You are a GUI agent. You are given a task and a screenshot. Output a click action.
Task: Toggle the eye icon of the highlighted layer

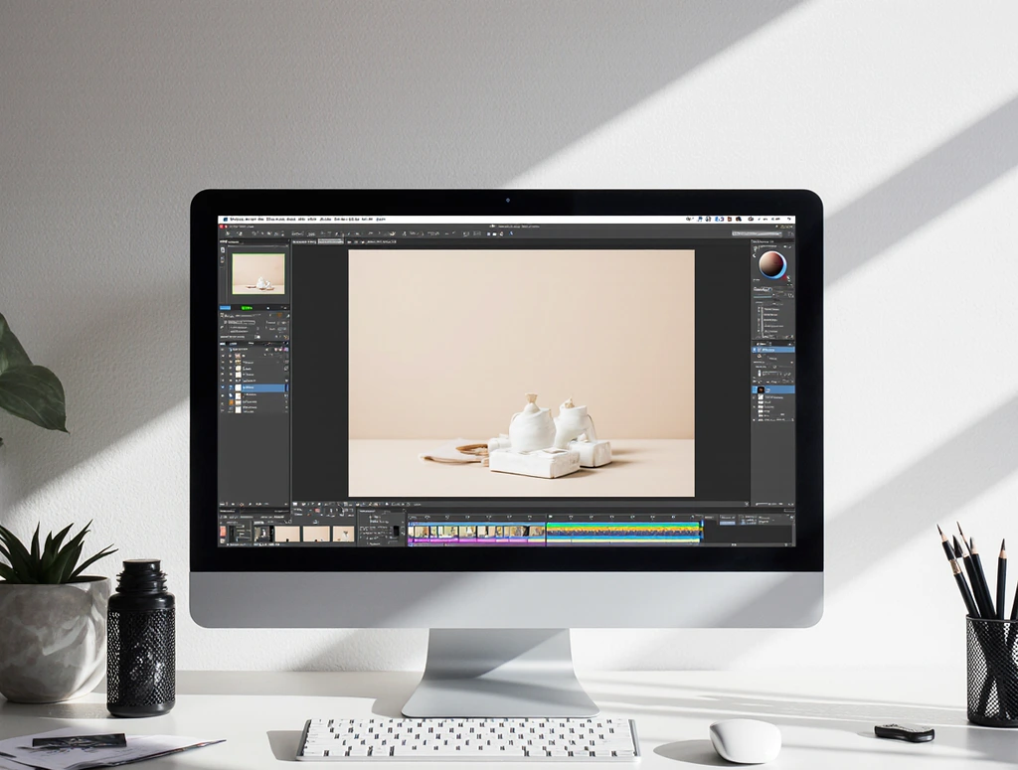point(223,387)
